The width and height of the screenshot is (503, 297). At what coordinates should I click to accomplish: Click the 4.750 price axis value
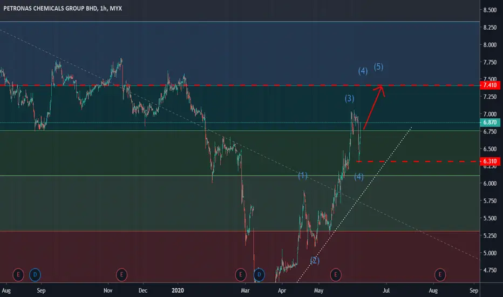(490, 271)
